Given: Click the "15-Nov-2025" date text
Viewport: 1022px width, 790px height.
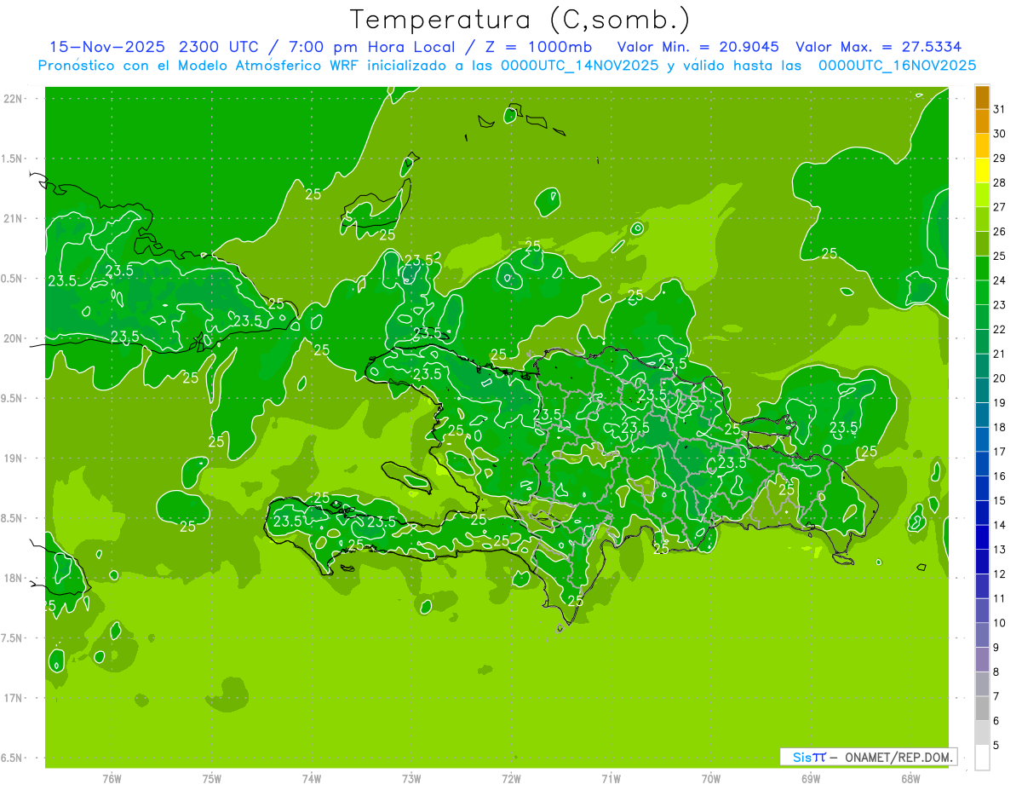Looking at the screenshot, I should tap(107, 47).
